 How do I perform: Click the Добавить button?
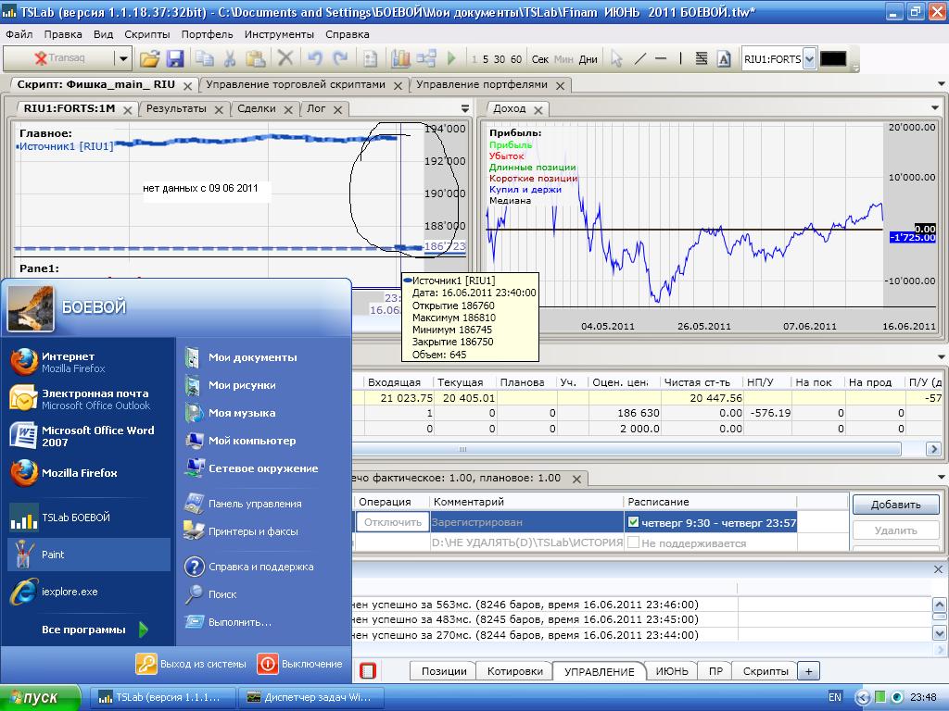(x=895, y=505)
